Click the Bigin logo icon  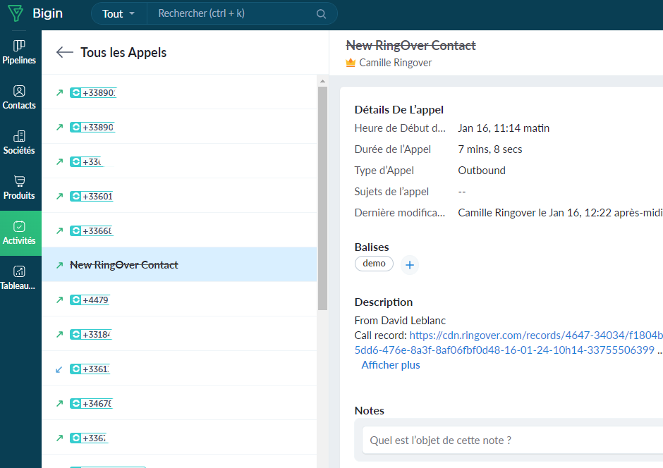point(16,13)
